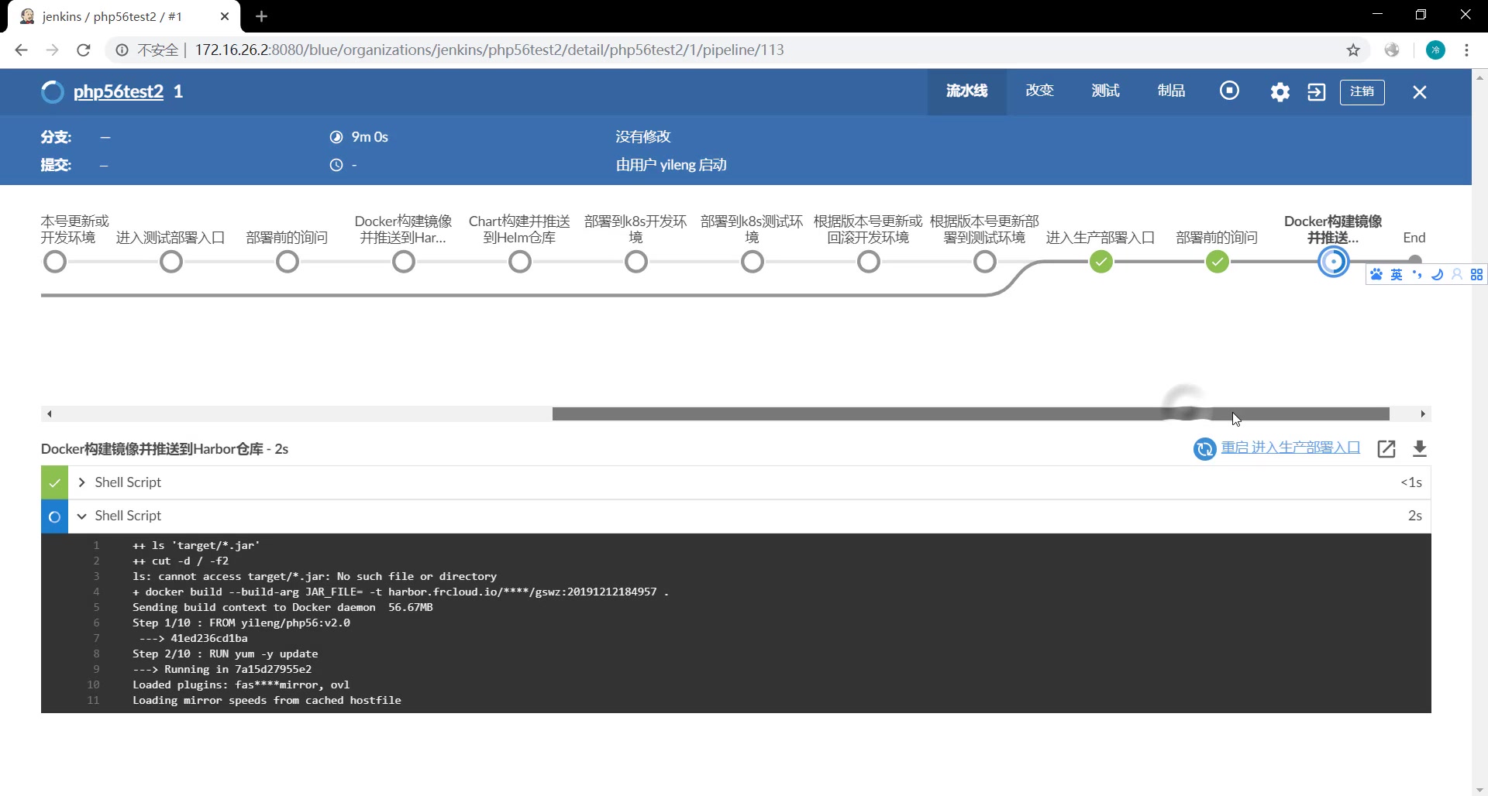Image resolution: width=1488 pixels, height=796 pixels.
Task: Click the 注销 logout button
Action: click(1362, 91)
